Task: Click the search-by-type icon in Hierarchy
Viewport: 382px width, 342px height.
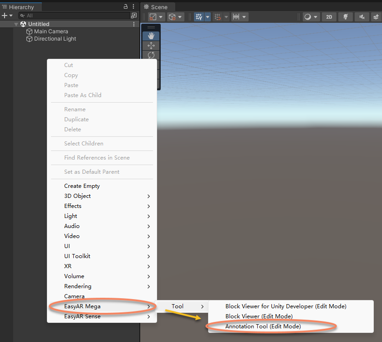Action: (x=133, y=16)
